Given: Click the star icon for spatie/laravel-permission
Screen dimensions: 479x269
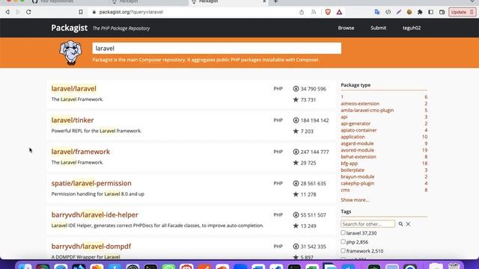Looking at the screenshot, I should tap(296, 194).
